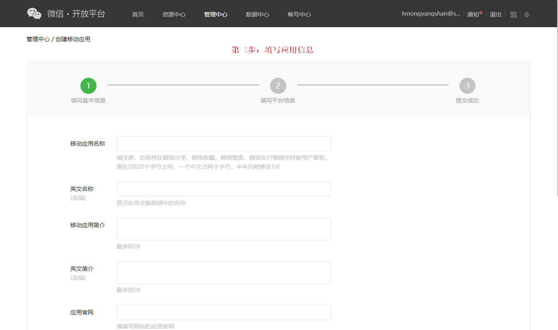
Task: Focus the 应用官网 input field
Action: pos(224,312)
